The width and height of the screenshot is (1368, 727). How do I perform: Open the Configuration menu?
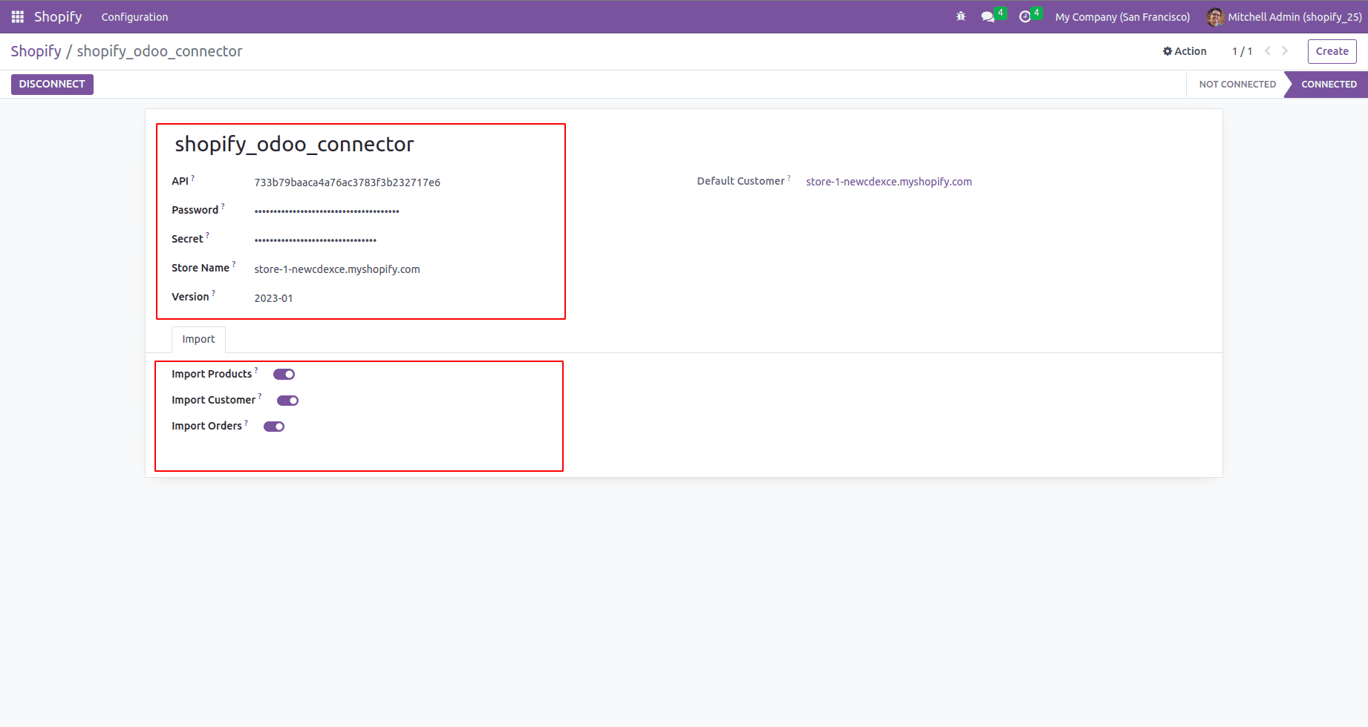(x=134, y=16)
